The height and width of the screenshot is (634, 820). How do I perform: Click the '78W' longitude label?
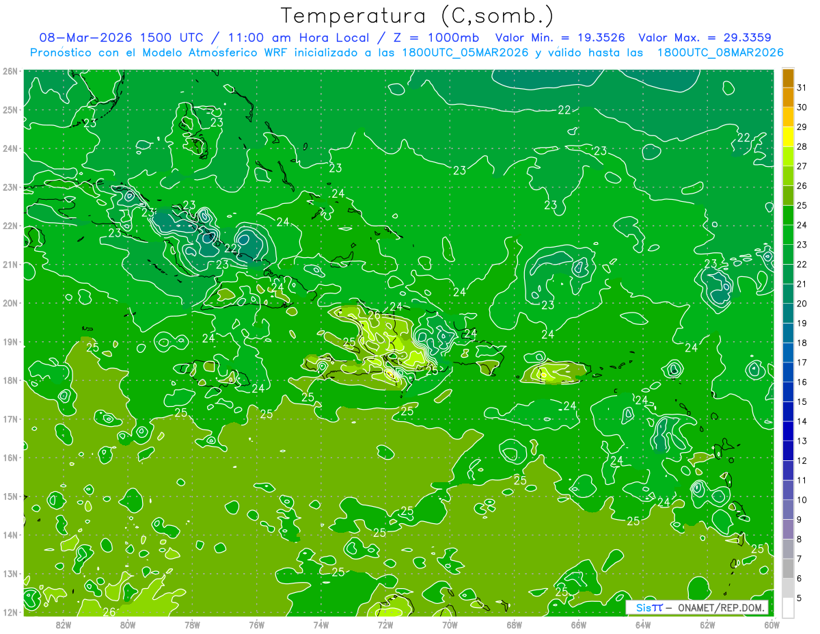(x=192, y=624)
